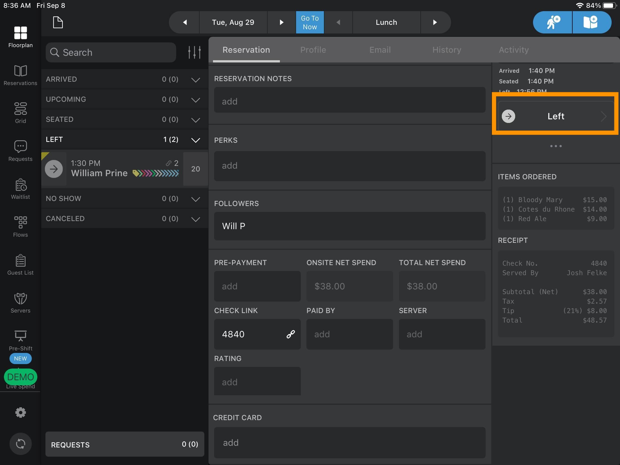The image size is (620, 465).
Task: Open the Left status selector
Action: pyautogui.click(x=556, y=116)
